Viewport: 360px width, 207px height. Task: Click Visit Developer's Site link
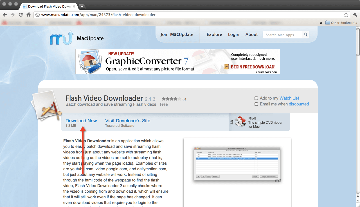coord(128,121)
